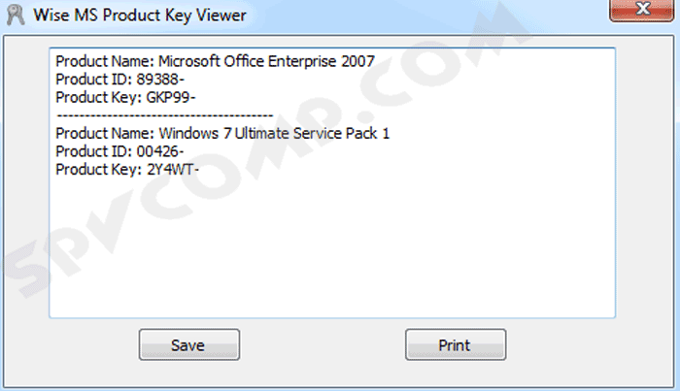680x391 pixels.
Task: Click the year 2007 in first line
Action: click(x=357, y=61)
